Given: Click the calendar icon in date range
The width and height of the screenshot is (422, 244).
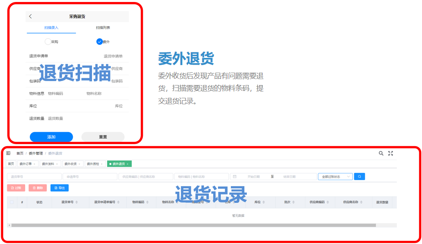Looking at the screenshot, I should pyautogui.click(x=235, y=177).
